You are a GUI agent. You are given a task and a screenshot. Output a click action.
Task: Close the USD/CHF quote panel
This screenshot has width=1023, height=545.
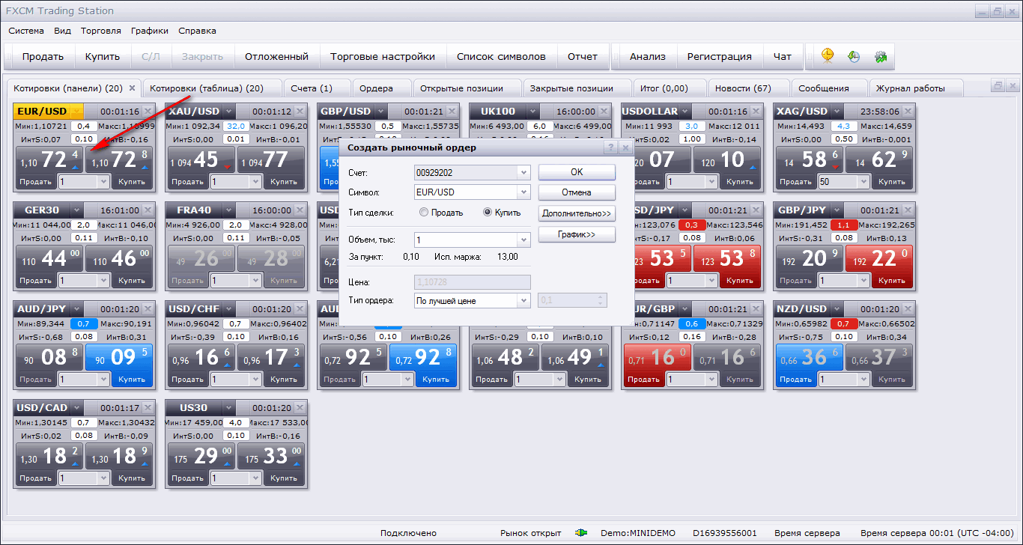[x=300, y=309]
